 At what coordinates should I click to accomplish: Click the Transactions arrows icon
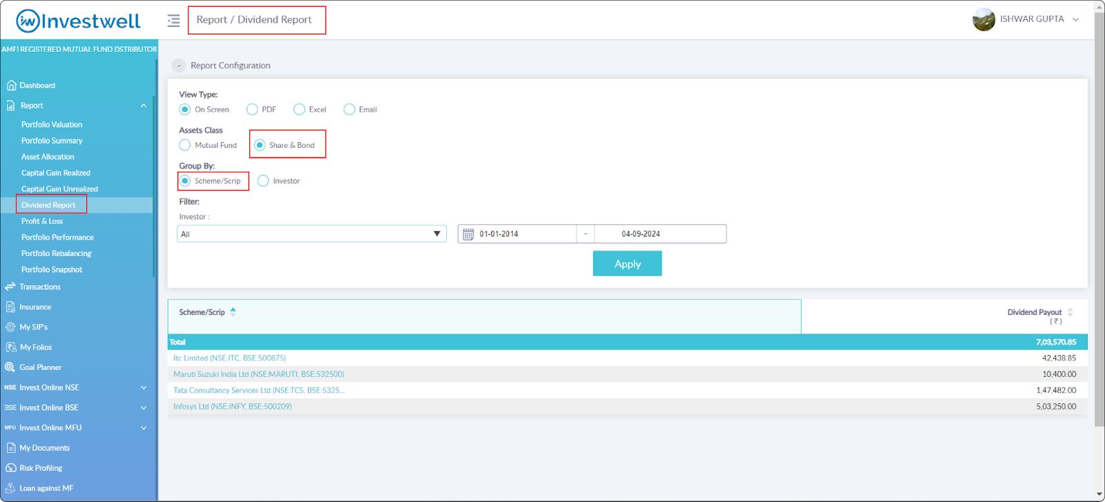(10, 287)
